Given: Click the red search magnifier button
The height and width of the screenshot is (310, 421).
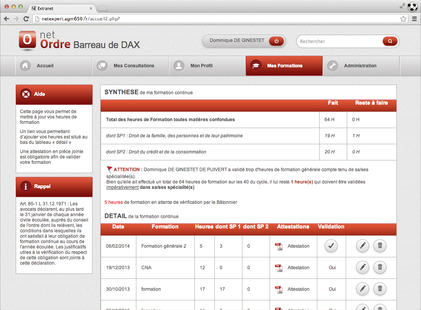Looking at the screenshot, I should tap(390, 41).
